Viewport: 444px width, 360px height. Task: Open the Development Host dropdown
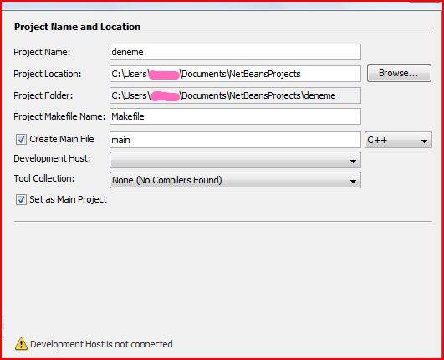point(235,160)
